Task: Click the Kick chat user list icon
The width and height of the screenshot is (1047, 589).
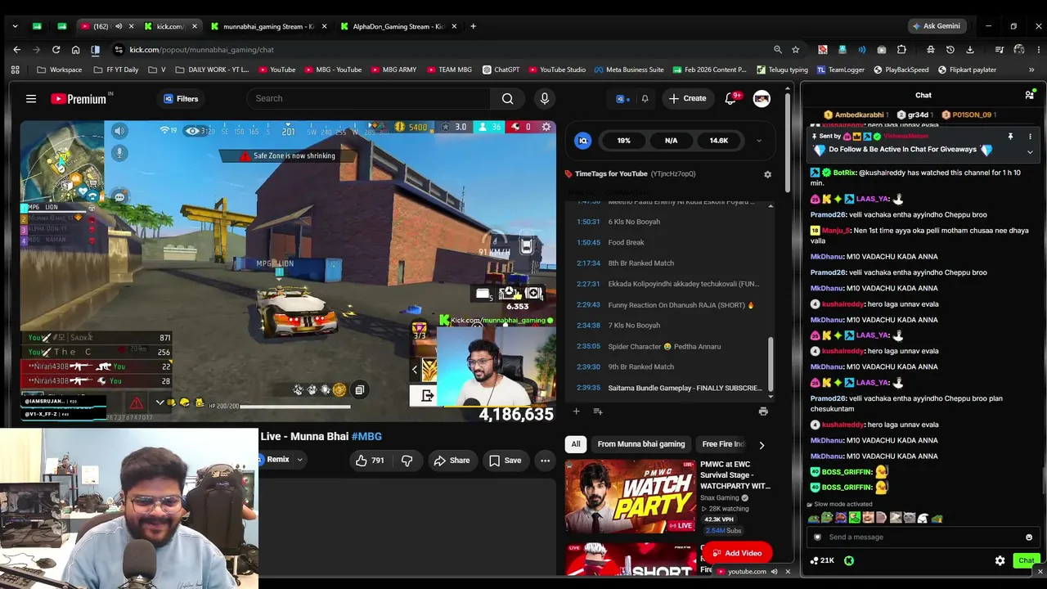Action: tap(1030, 95)
